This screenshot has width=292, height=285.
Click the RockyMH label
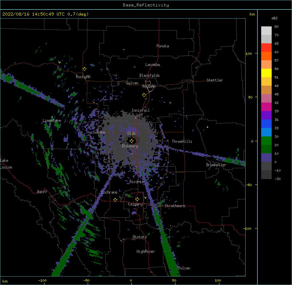tap(83, 77)
